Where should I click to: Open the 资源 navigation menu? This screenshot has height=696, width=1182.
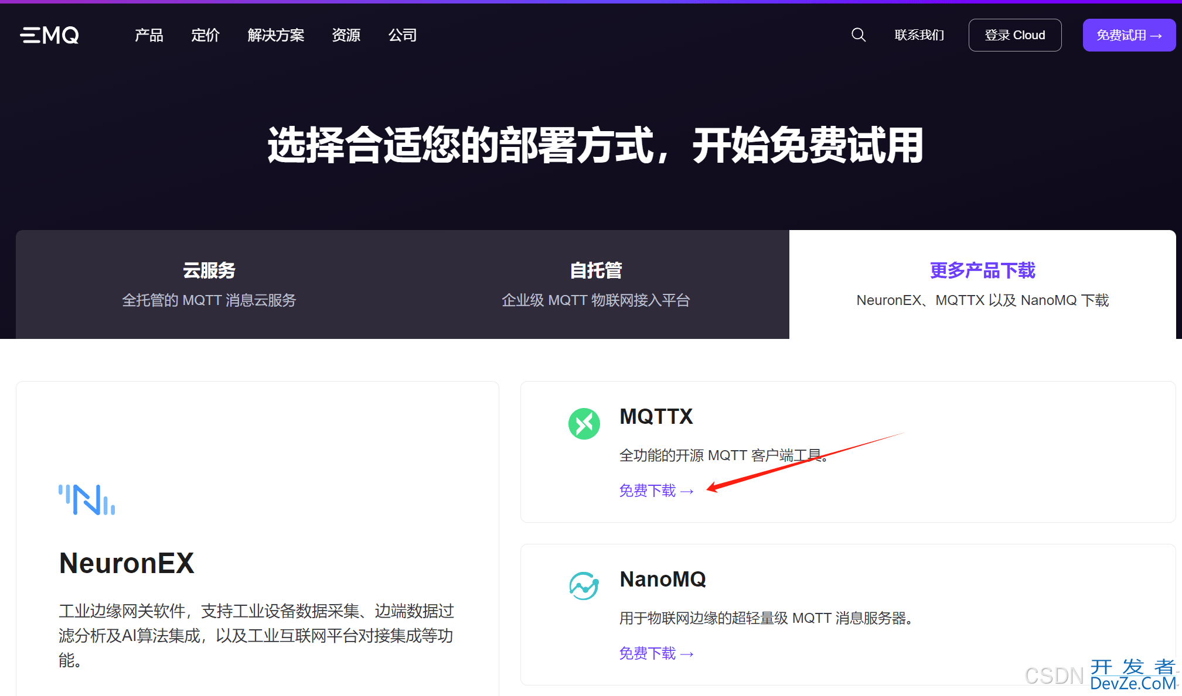tap(346, 35)
